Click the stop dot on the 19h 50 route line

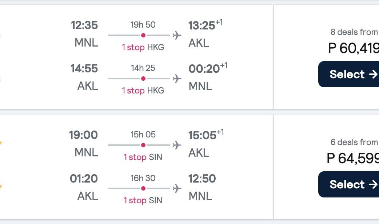(143, 36)
